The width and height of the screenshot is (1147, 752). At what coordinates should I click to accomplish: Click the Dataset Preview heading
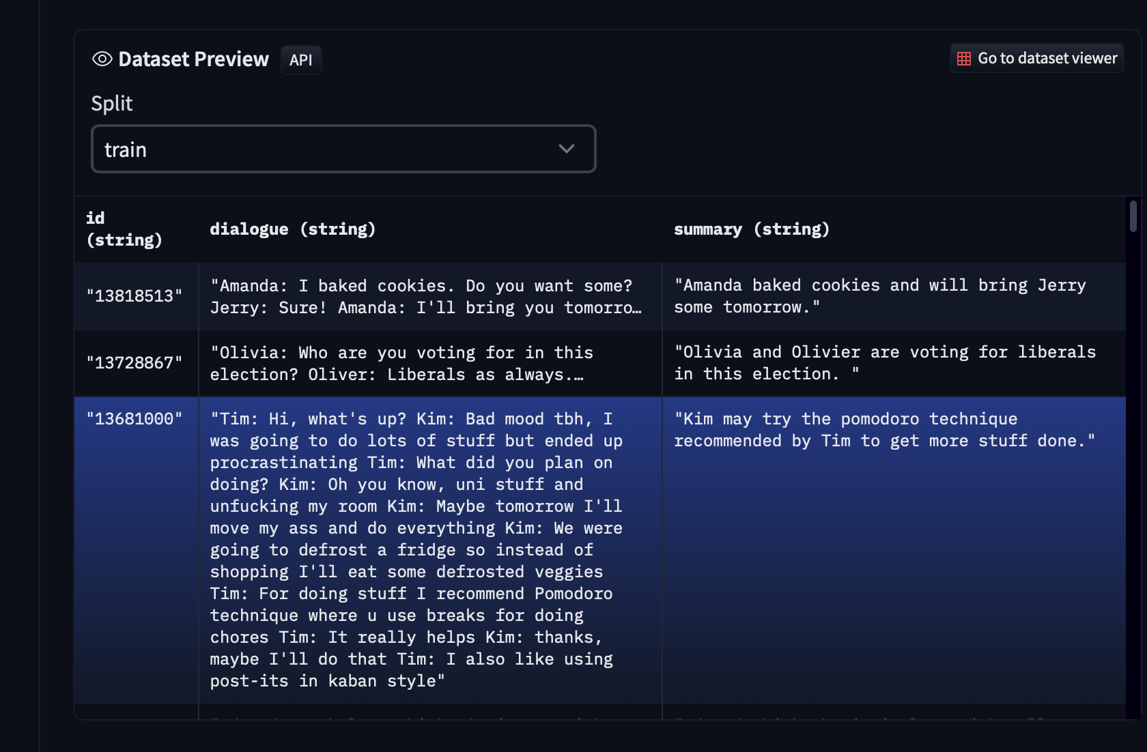193,59
